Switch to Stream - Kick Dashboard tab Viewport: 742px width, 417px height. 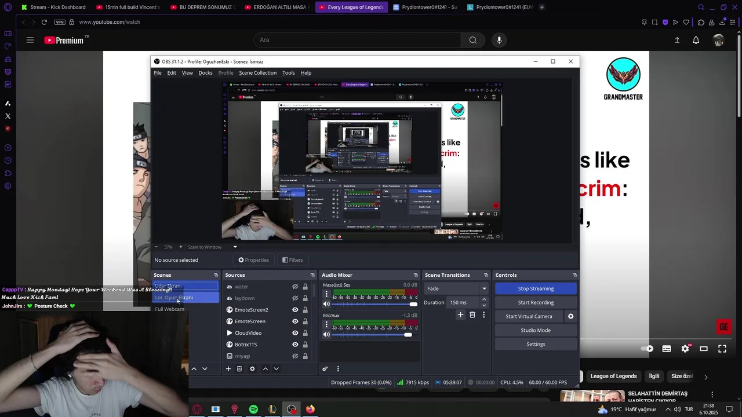coord(53,7)
